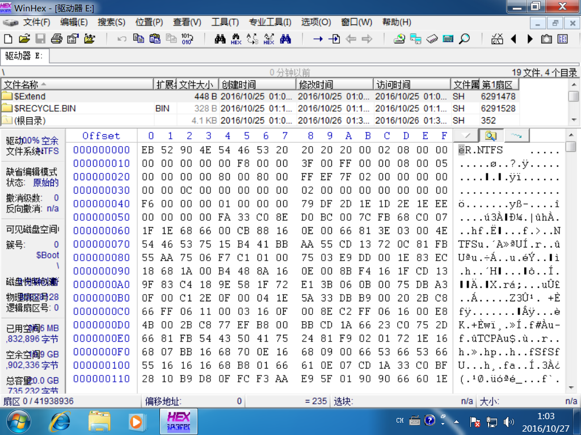Open Windows Explorer from taskbar
Image resolution: width=581 pixels, height=435 pixels.
click(x=99, y=421)
